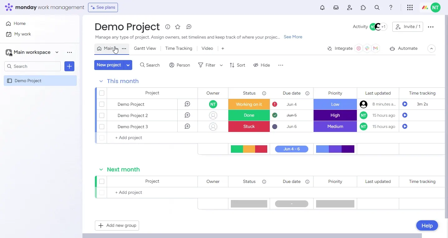This screenshot has height=238, width=448.
Task: Tick the checkbox for Demo Project 2
Action: click(102, 115)
